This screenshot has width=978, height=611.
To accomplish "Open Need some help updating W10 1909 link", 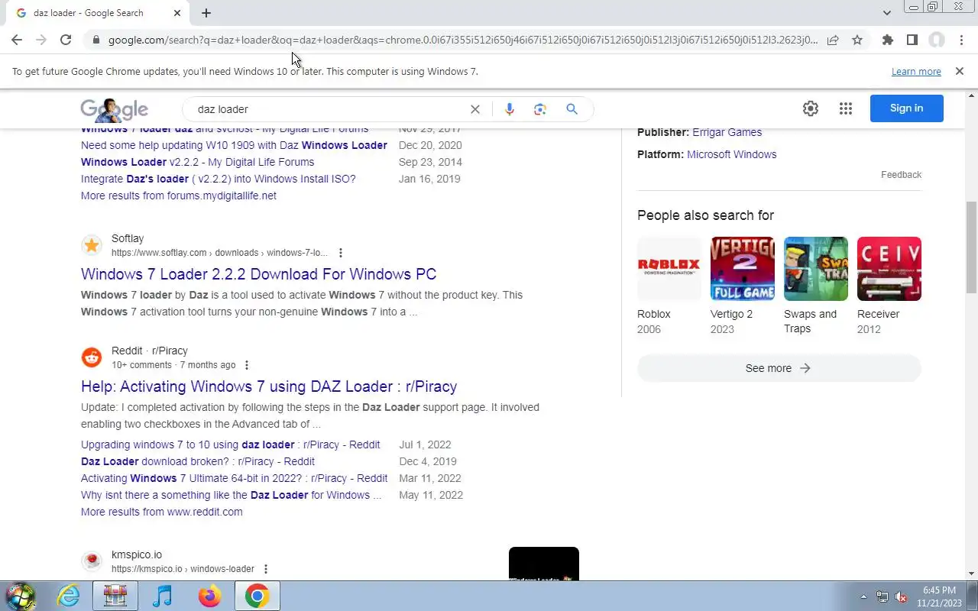I will pyautogui.click(x=234, y=145).
